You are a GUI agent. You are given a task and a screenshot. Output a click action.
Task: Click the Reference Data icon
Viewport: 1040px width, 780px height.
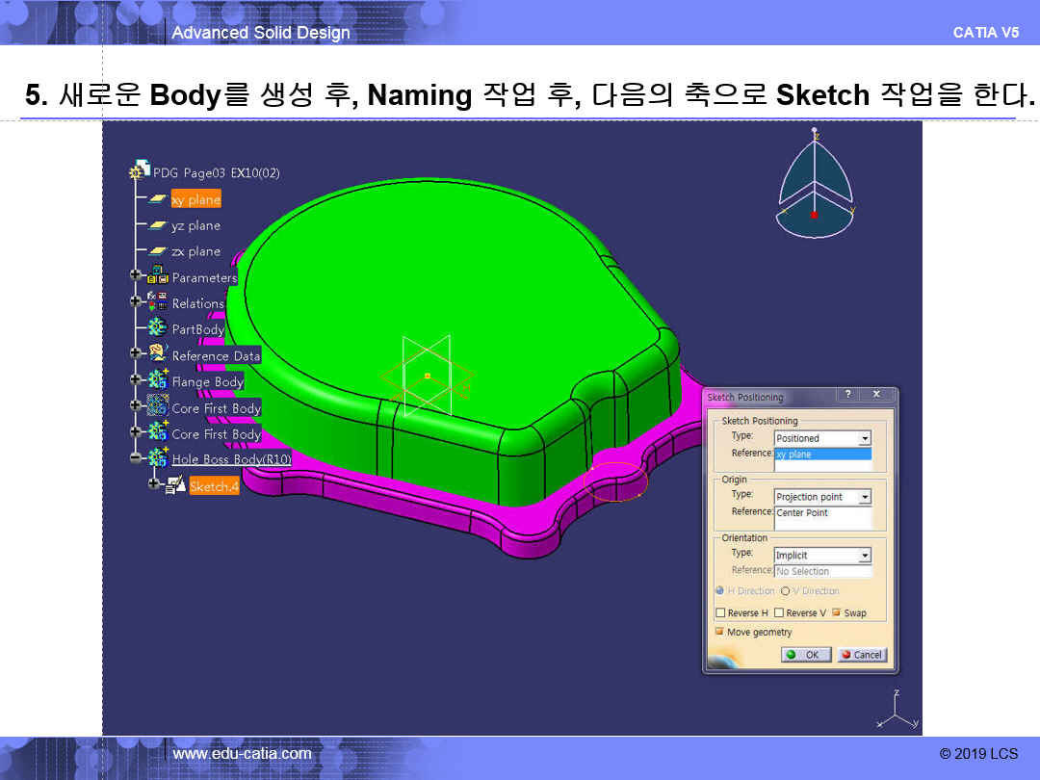click(x=158, y=355)
